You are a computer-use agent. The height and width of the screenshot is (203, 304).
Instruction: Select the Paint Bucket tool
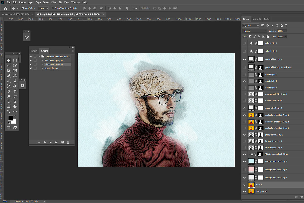point(9,91)
